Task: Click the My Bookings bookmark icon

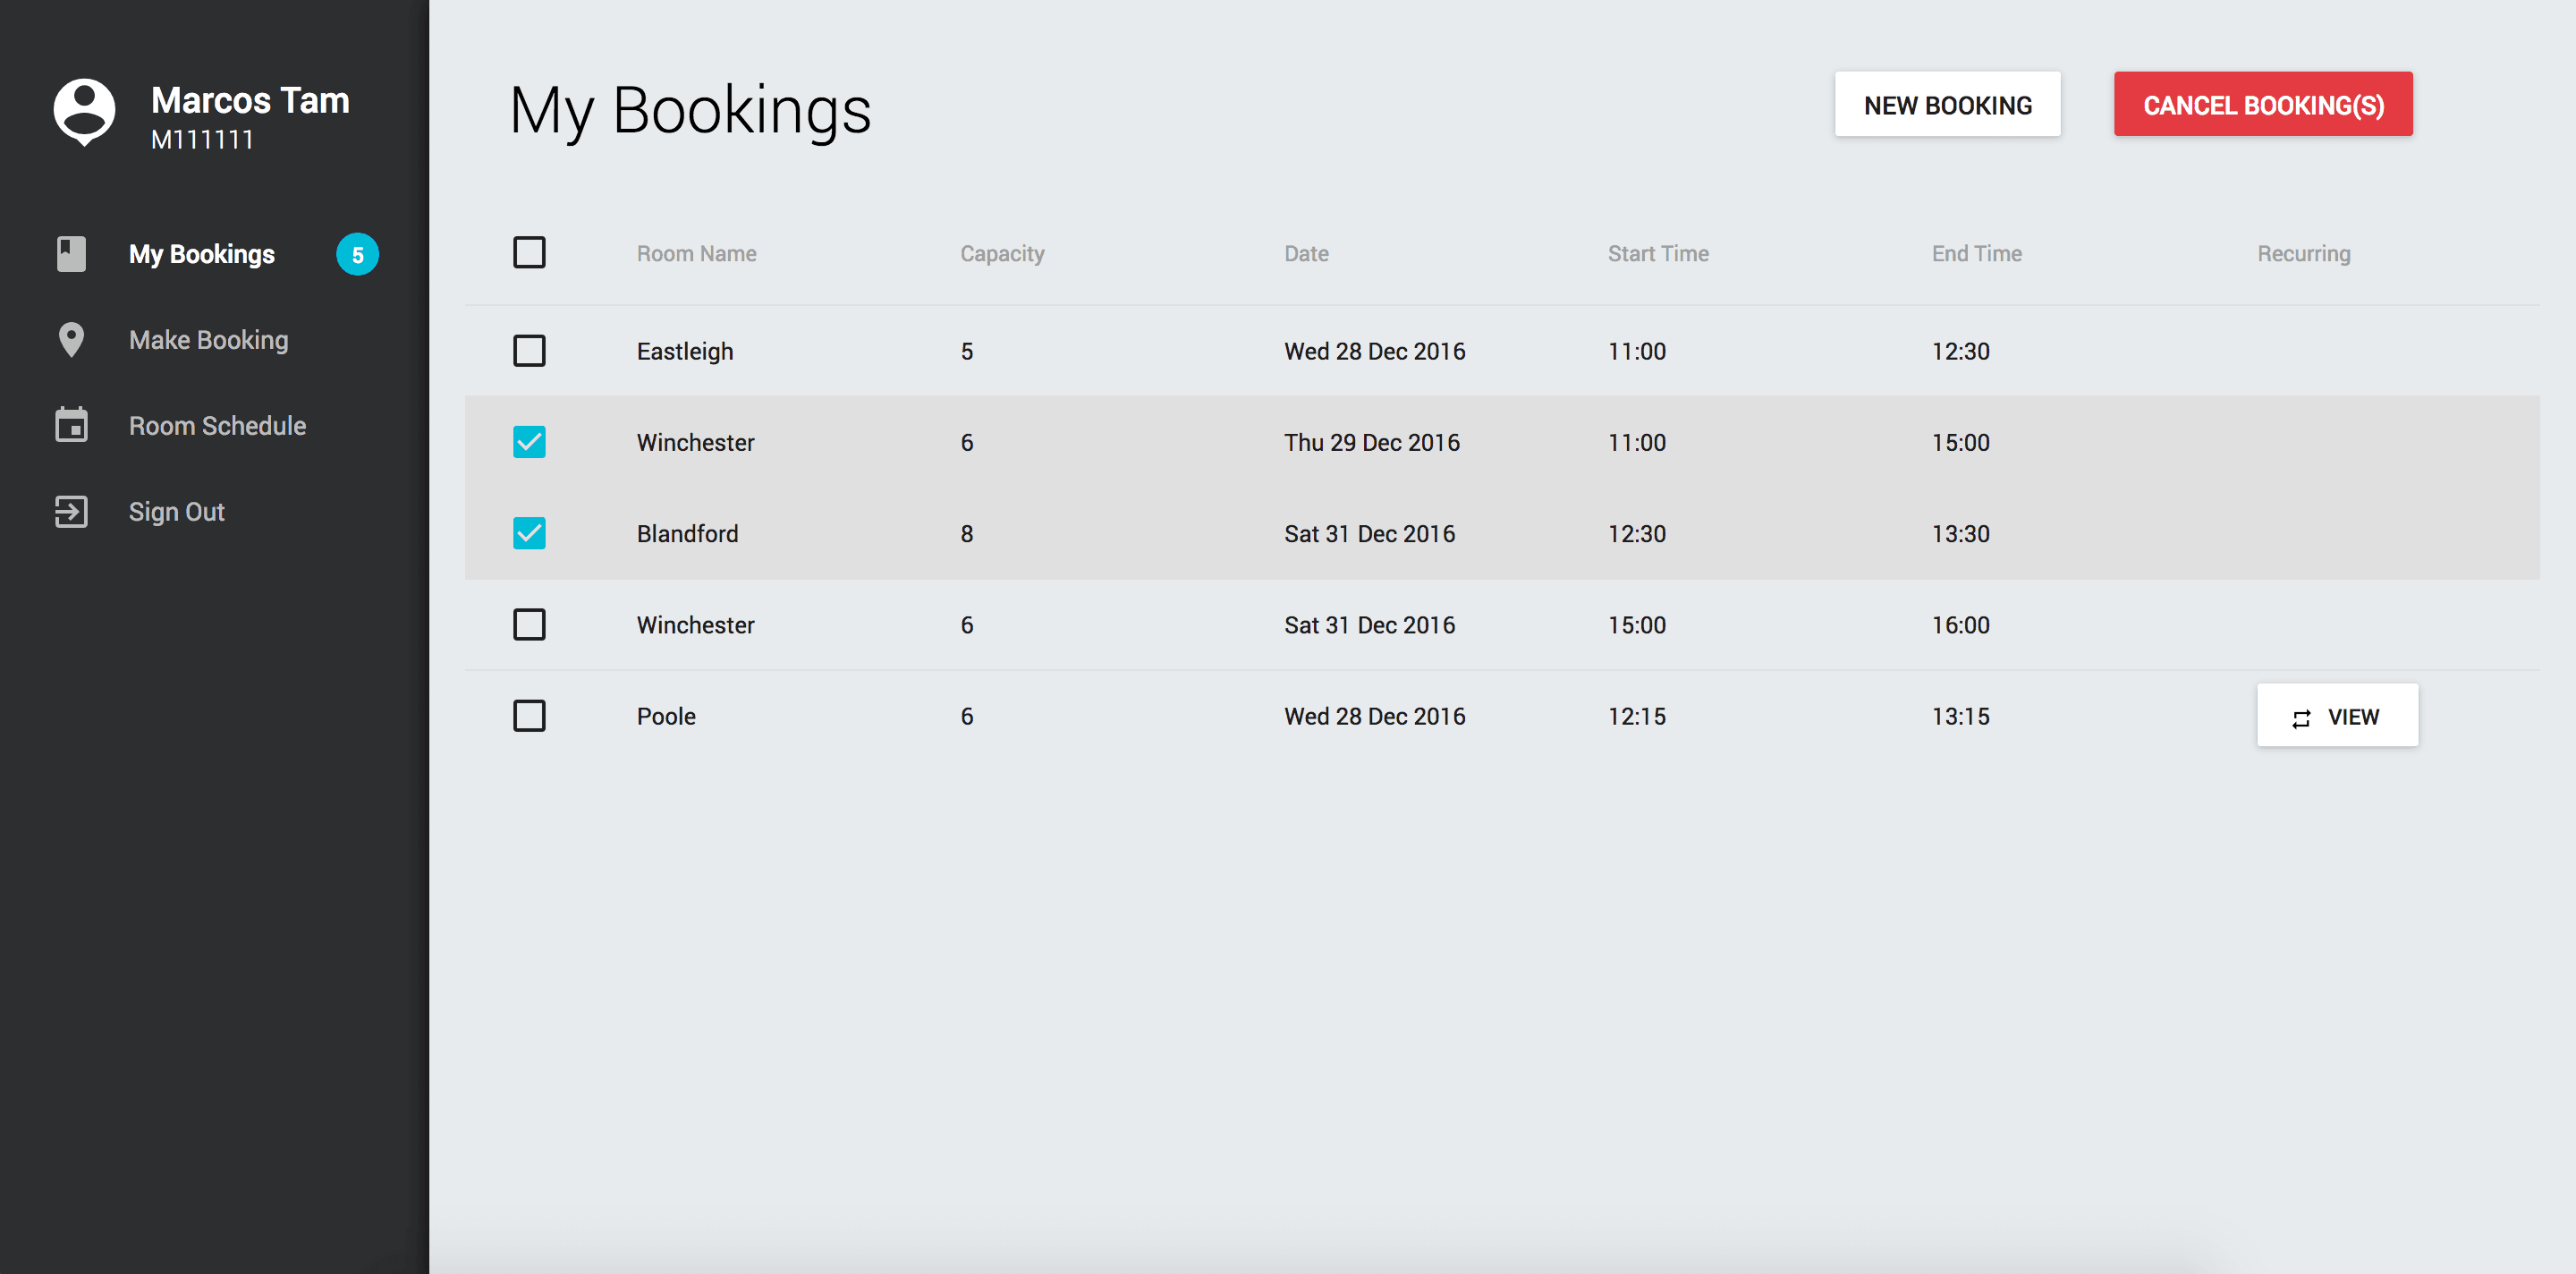Action: coord(71,254)
